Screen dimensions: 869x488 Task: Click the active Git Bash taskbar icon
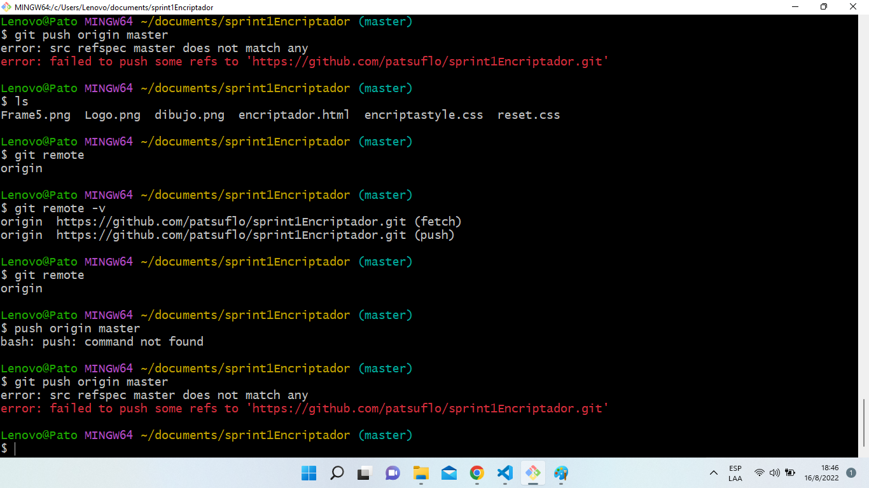pos(533,473)
